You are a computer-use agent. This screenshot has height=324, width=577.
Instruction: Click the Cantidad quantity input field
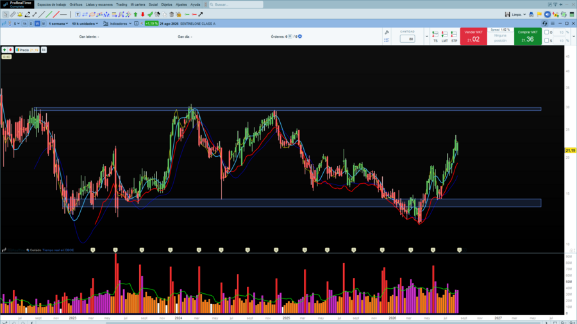pos(407,38)
